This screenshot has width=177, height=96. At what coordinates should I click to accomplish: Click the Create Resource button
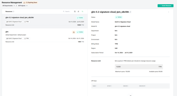coord(165,6)
